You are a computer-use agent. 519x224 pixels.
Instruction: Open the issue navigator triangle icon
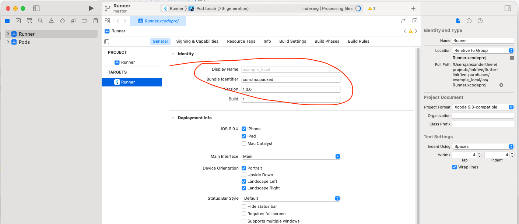click(x=51, y=21)
